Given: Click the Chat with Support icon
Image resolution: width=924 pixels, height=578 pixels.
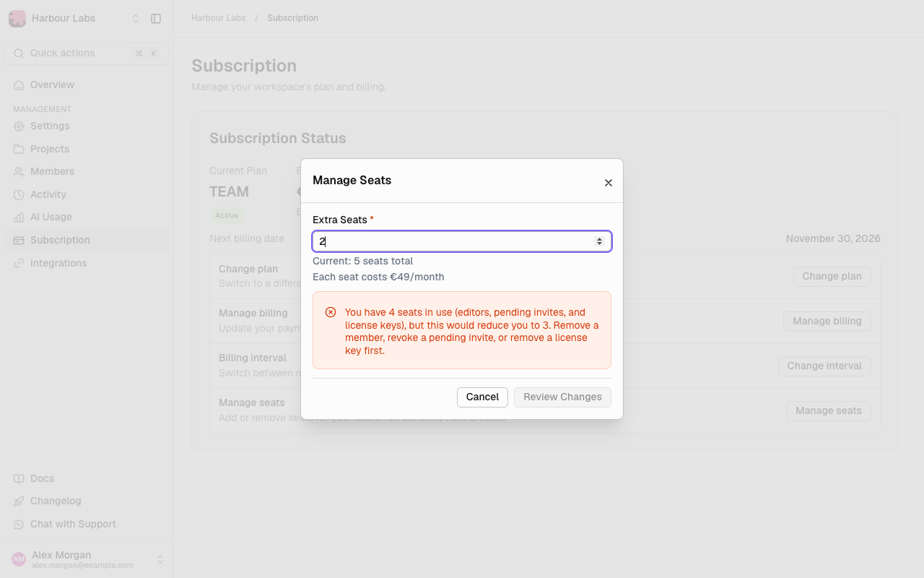Looking at the screenshot, I should click(19, 525).
